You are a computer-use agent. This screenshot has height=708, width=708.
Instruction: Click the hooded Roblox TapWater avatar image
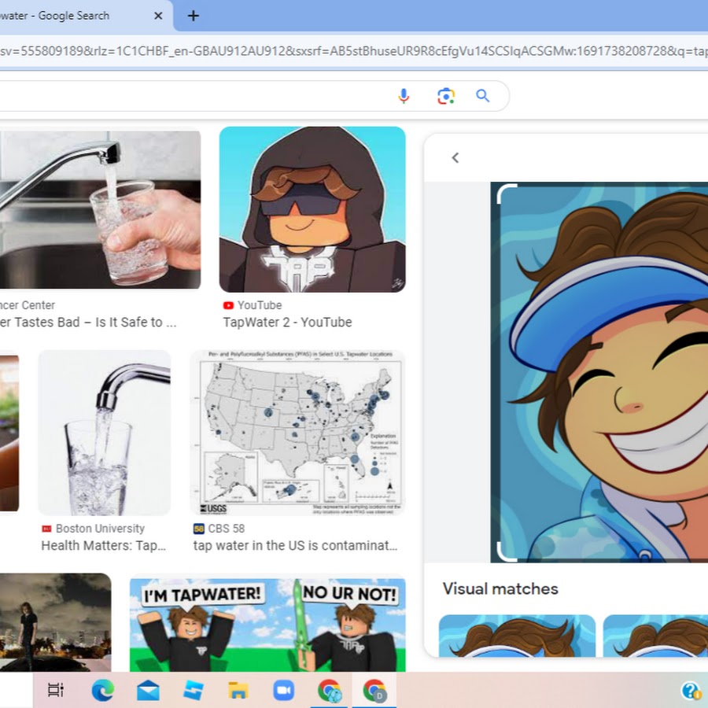(312, 209)
